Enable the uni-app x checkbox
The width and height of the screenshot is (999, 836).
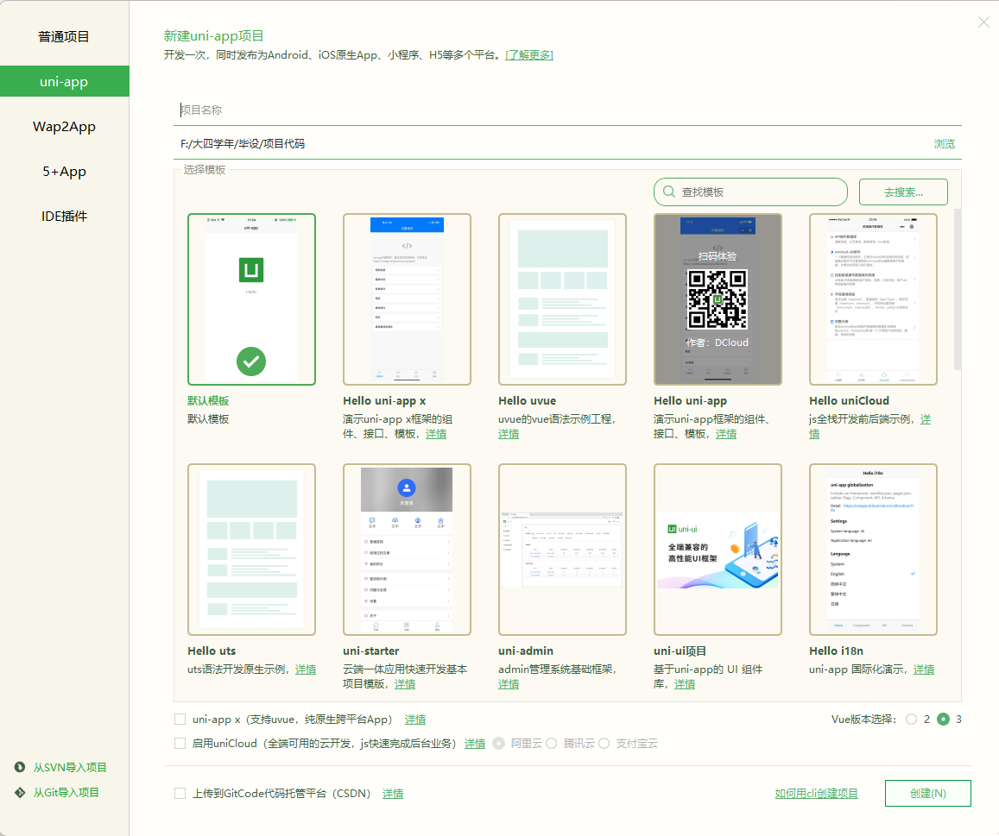click(x=180, y=720)
